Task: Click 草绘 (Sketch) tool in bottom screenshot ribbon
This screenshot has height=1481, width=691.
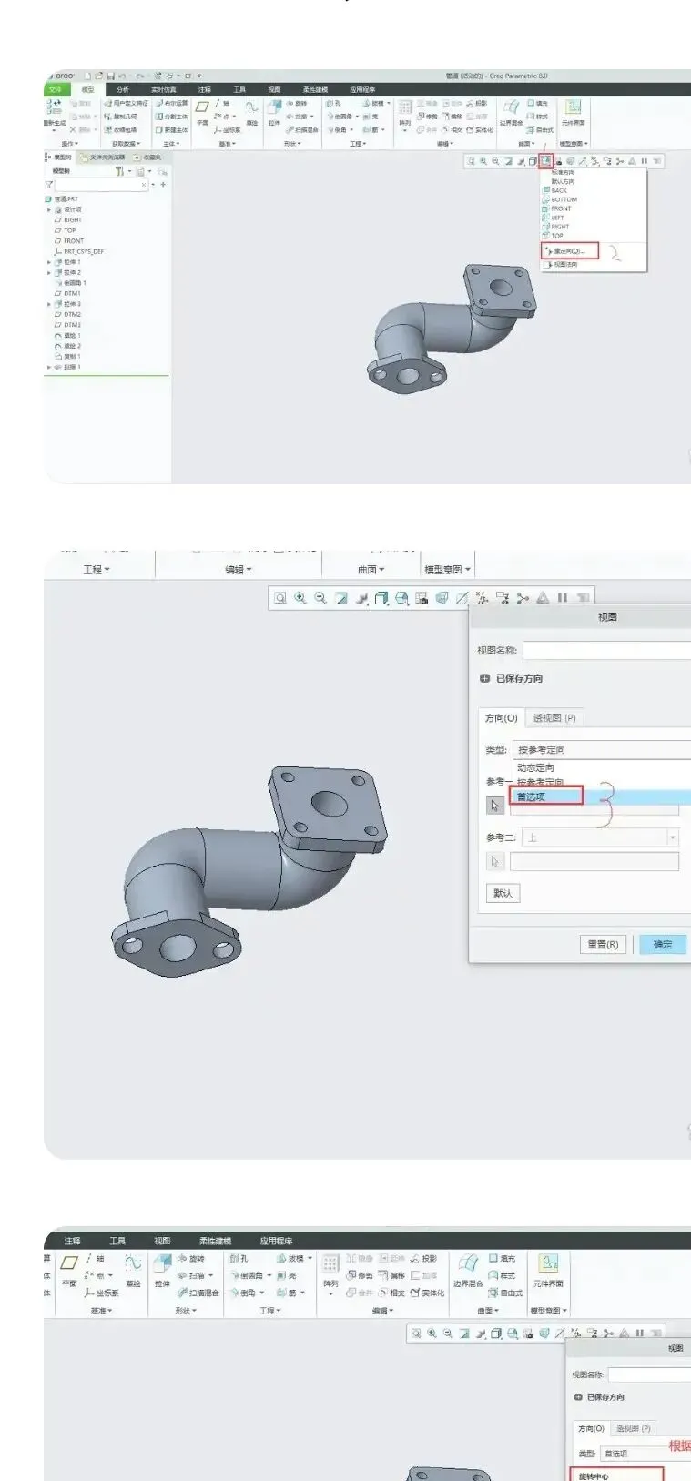Action: [133, 1271]
